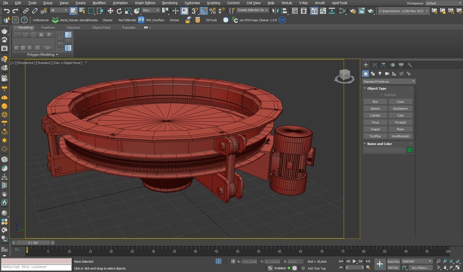Choose the Select Object arrow tool
This screenshot has width=463, height=272.
[73, 11]
